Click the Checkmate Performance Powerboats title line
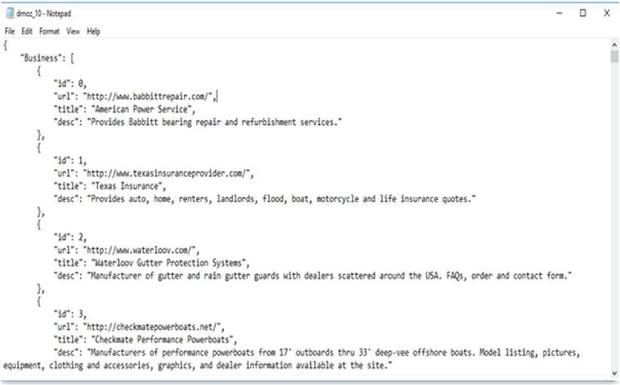 tap(145, 340)
